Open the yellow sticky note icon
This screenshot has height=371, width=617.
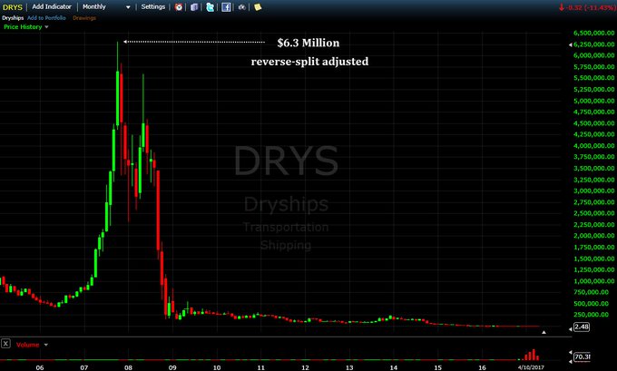(258, 7)
